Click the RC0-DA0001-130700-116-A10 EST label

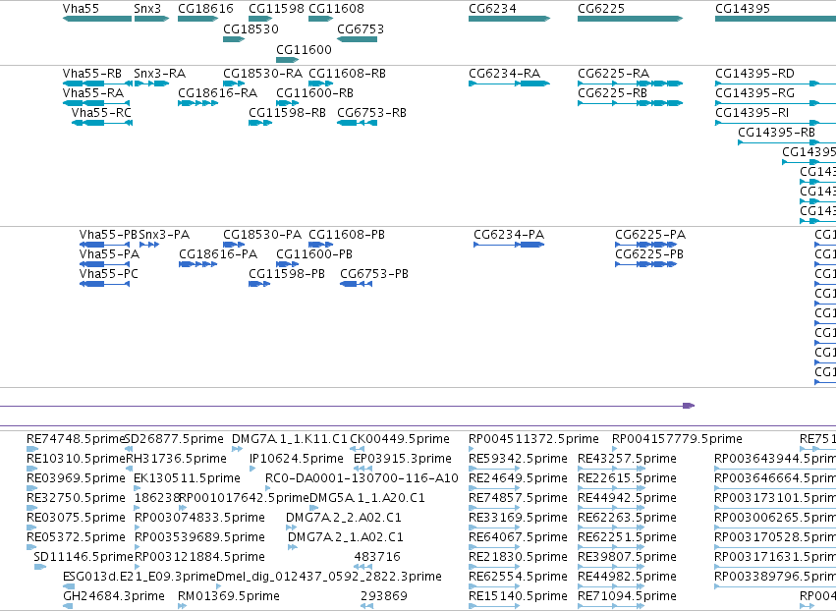pyautogui.click(x=362, y=478)
